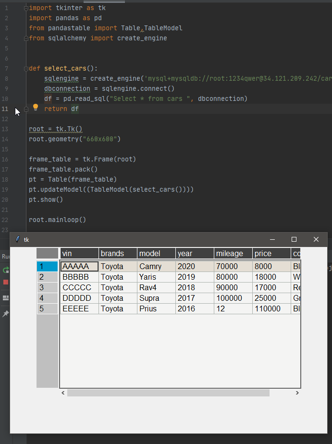Collapse the imports fold marker on line 1
The width and height of the screenshot is (332, 444).
(x=26, y=8)
